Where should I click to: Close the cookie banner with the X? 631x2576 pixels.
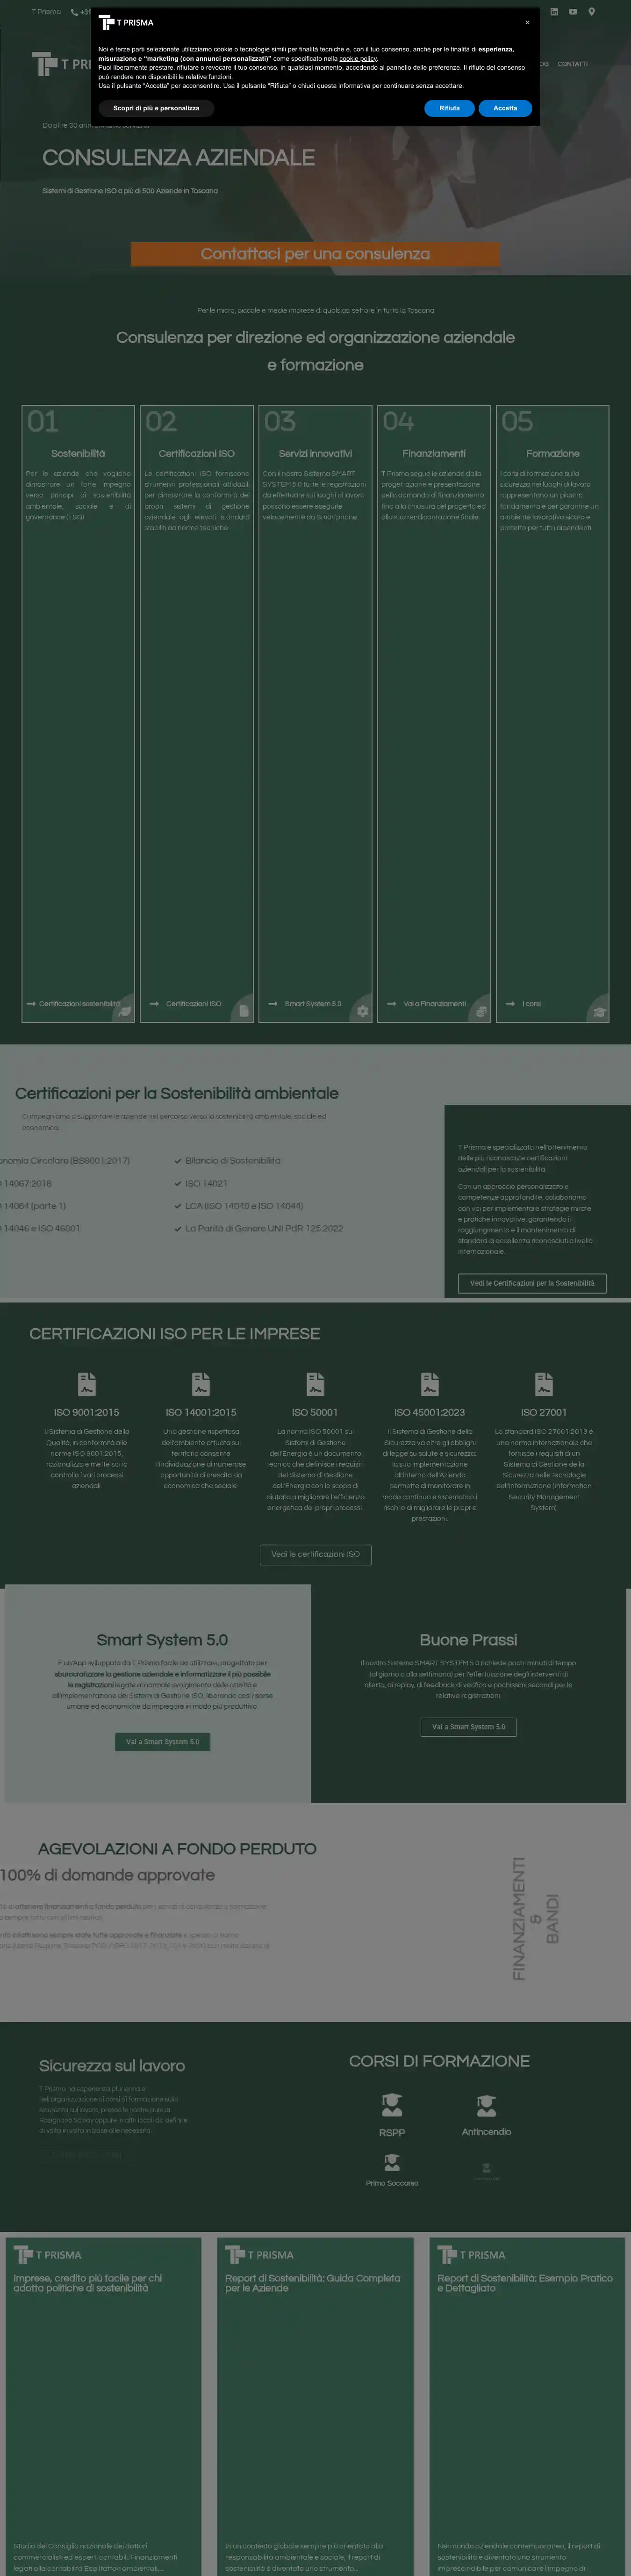[x=527, y=22]
